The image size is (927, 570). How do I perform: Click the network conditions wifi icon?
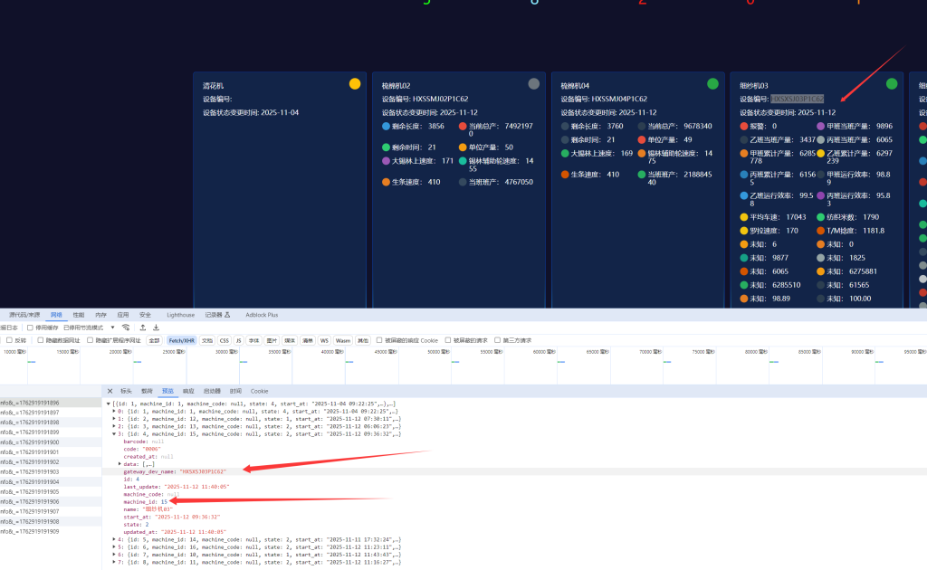[126, 328]
